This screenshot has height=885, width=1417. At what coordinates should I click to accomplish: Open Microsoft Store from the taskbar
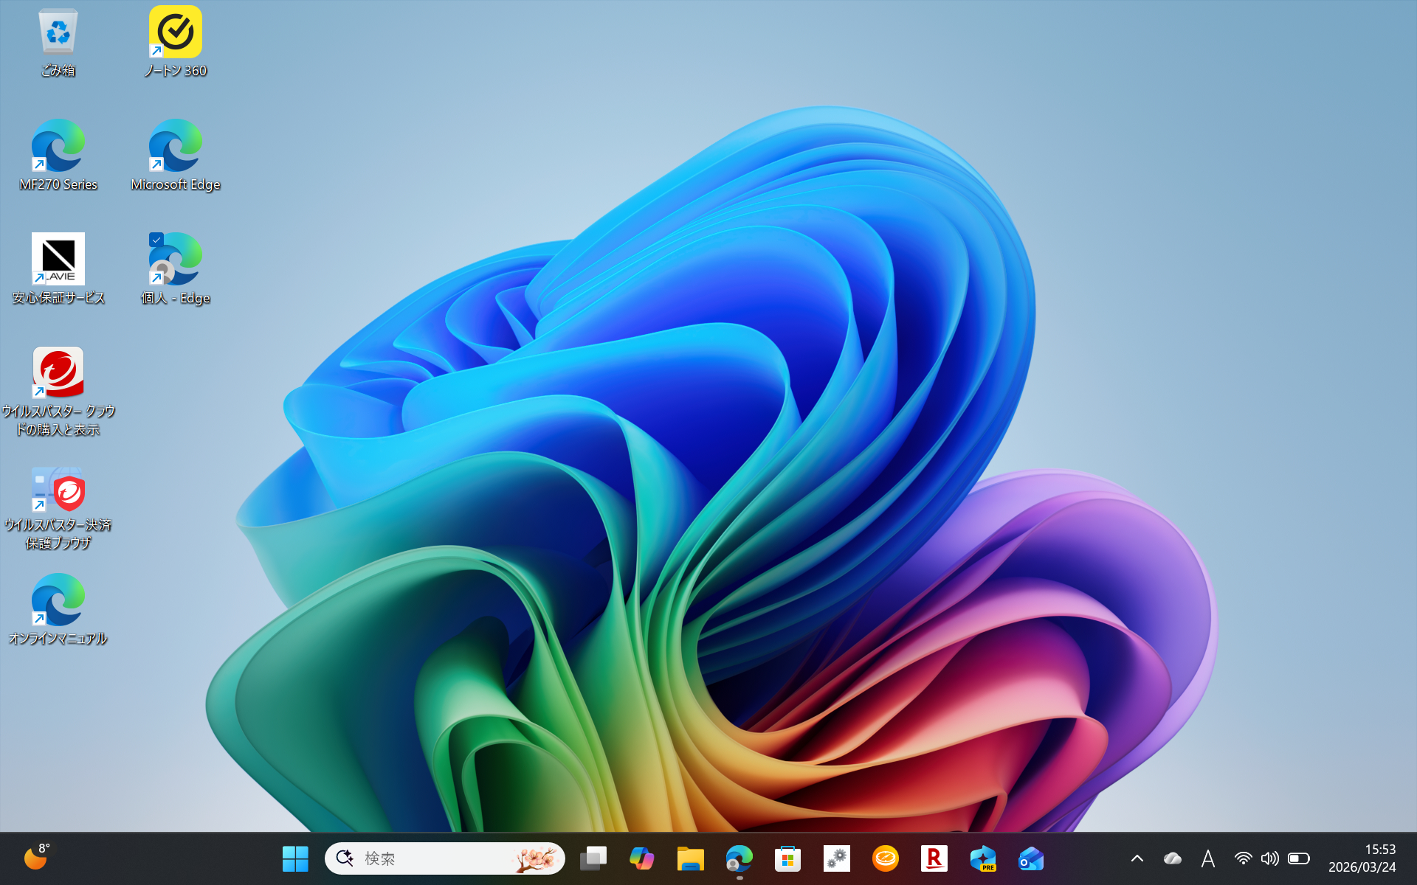pyautogui.click(x=788, y=858)
